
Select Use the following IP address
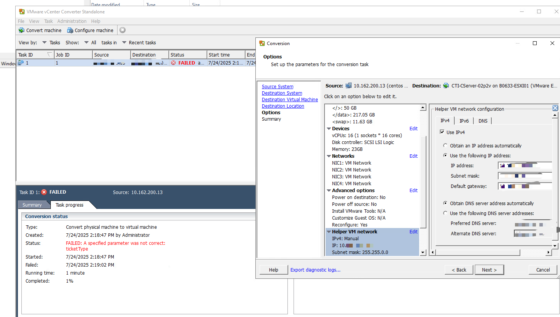(445, 155)
